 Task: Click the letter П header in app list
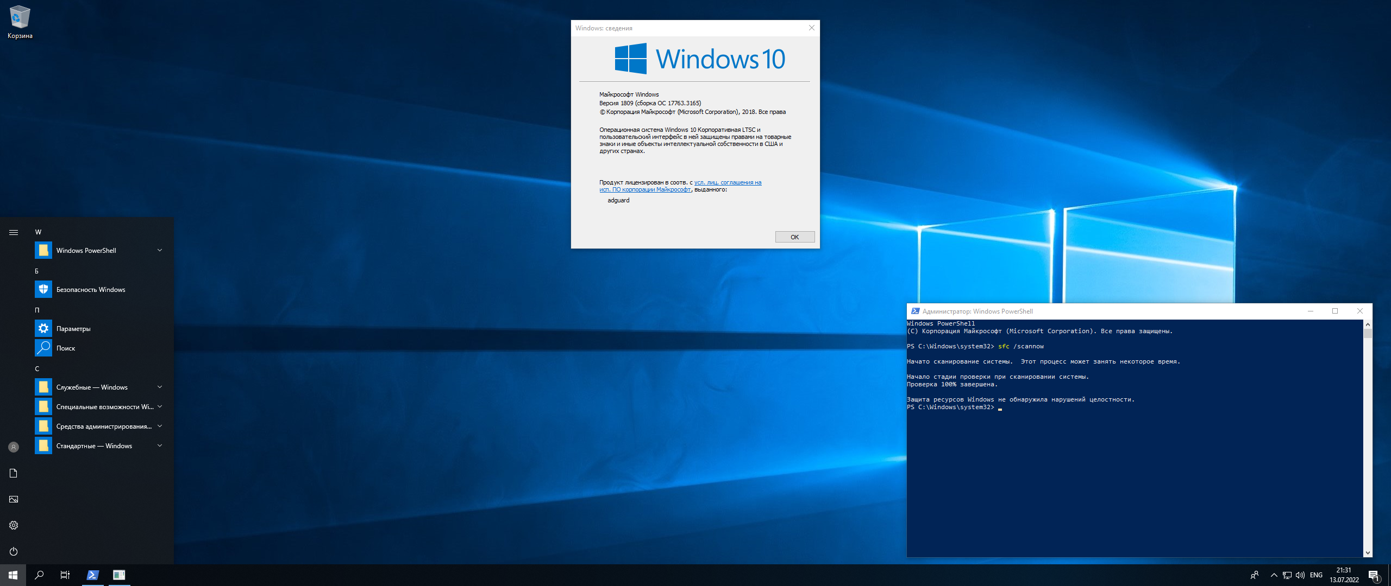pos(37,310)
